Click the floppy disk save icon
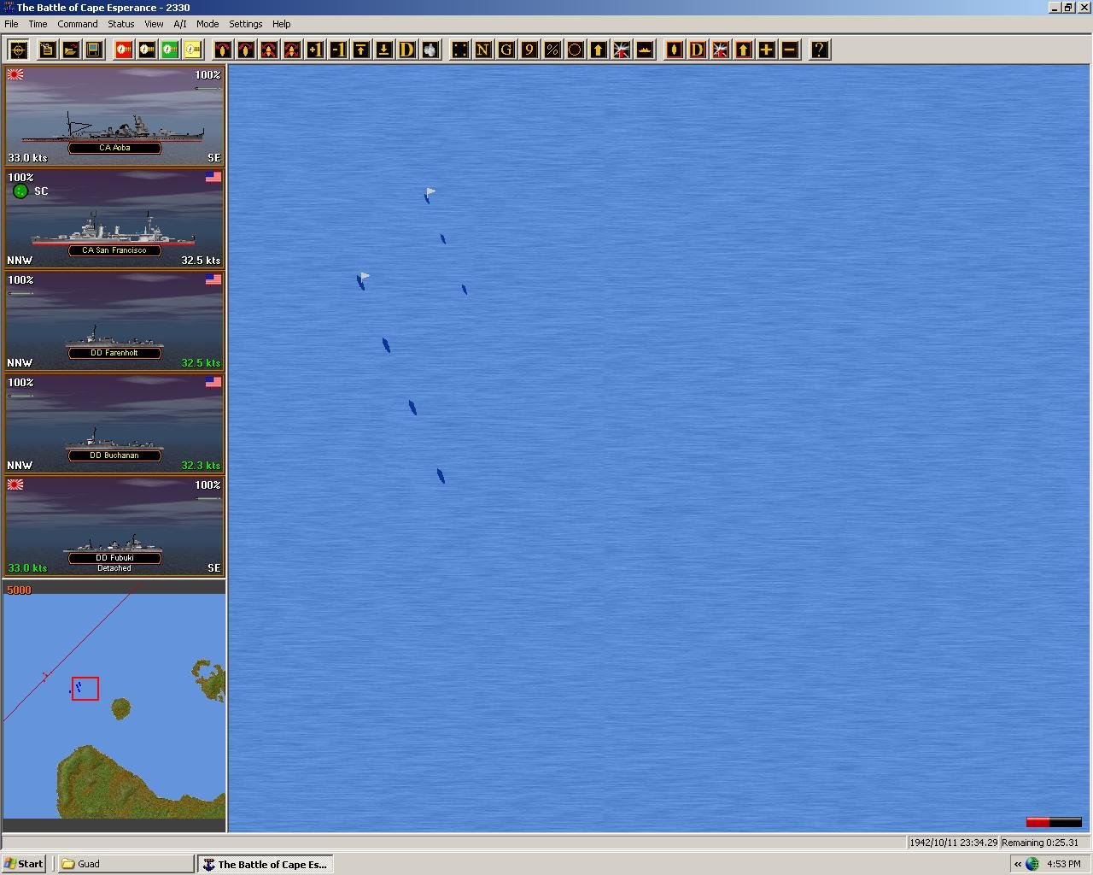Screen dimensions: 1093x875 93,50
